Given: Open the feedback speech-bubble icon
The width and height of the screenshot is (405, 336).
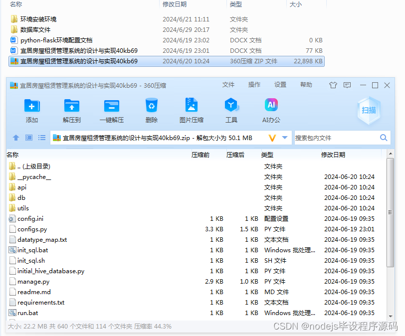Looking at the screenshot, I should [347, 85].
